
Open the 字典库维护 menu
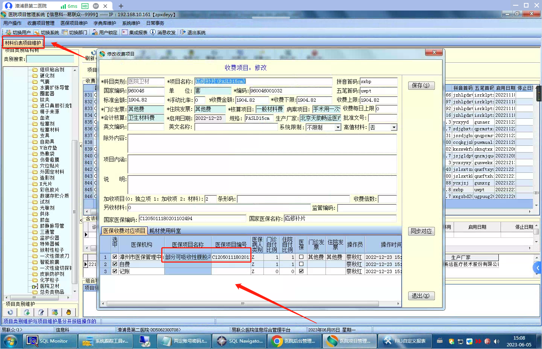[105, 23]
